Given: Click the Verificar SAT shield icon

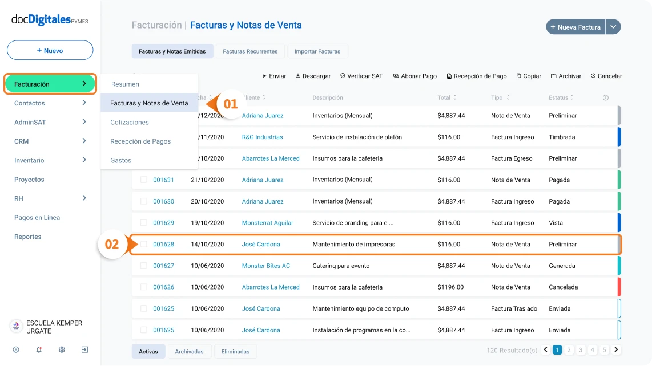Looking at the screenshot, I should 343,76.
